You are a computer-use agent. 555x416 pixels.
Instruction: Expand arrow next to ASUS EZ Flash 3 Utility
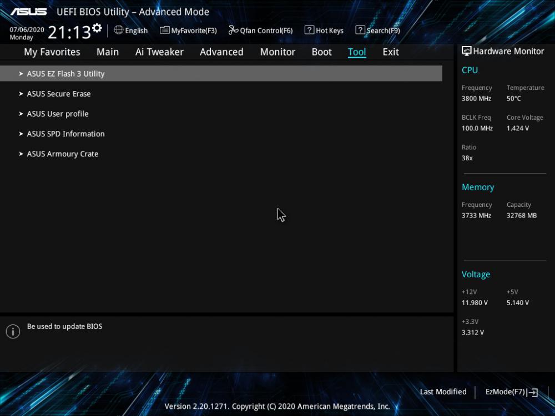pyautogui.click(x=21, y=74)
